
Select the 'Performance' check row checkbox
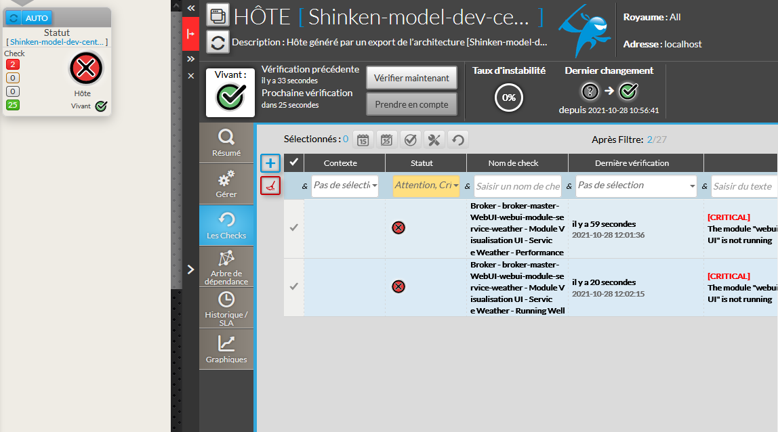[x=293, y=228]
